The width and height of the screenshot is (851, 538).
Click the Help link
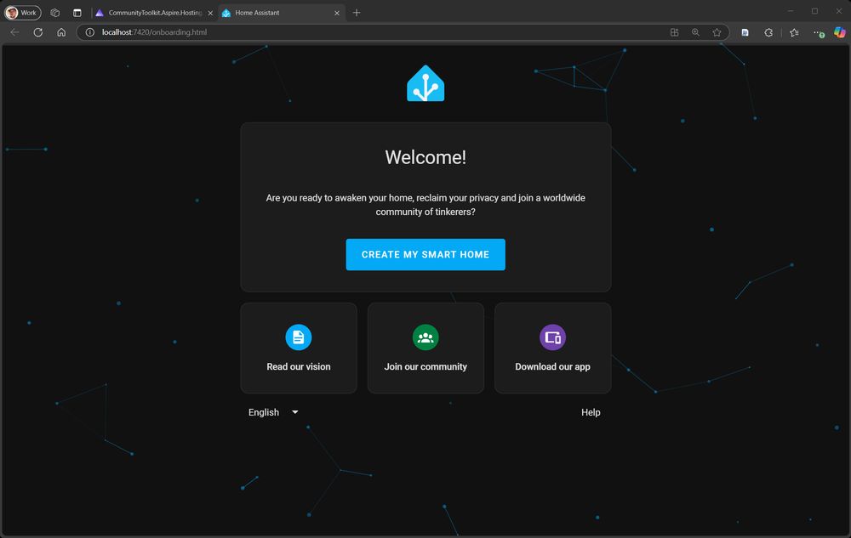pyautogui.click(x=591, y=412)
